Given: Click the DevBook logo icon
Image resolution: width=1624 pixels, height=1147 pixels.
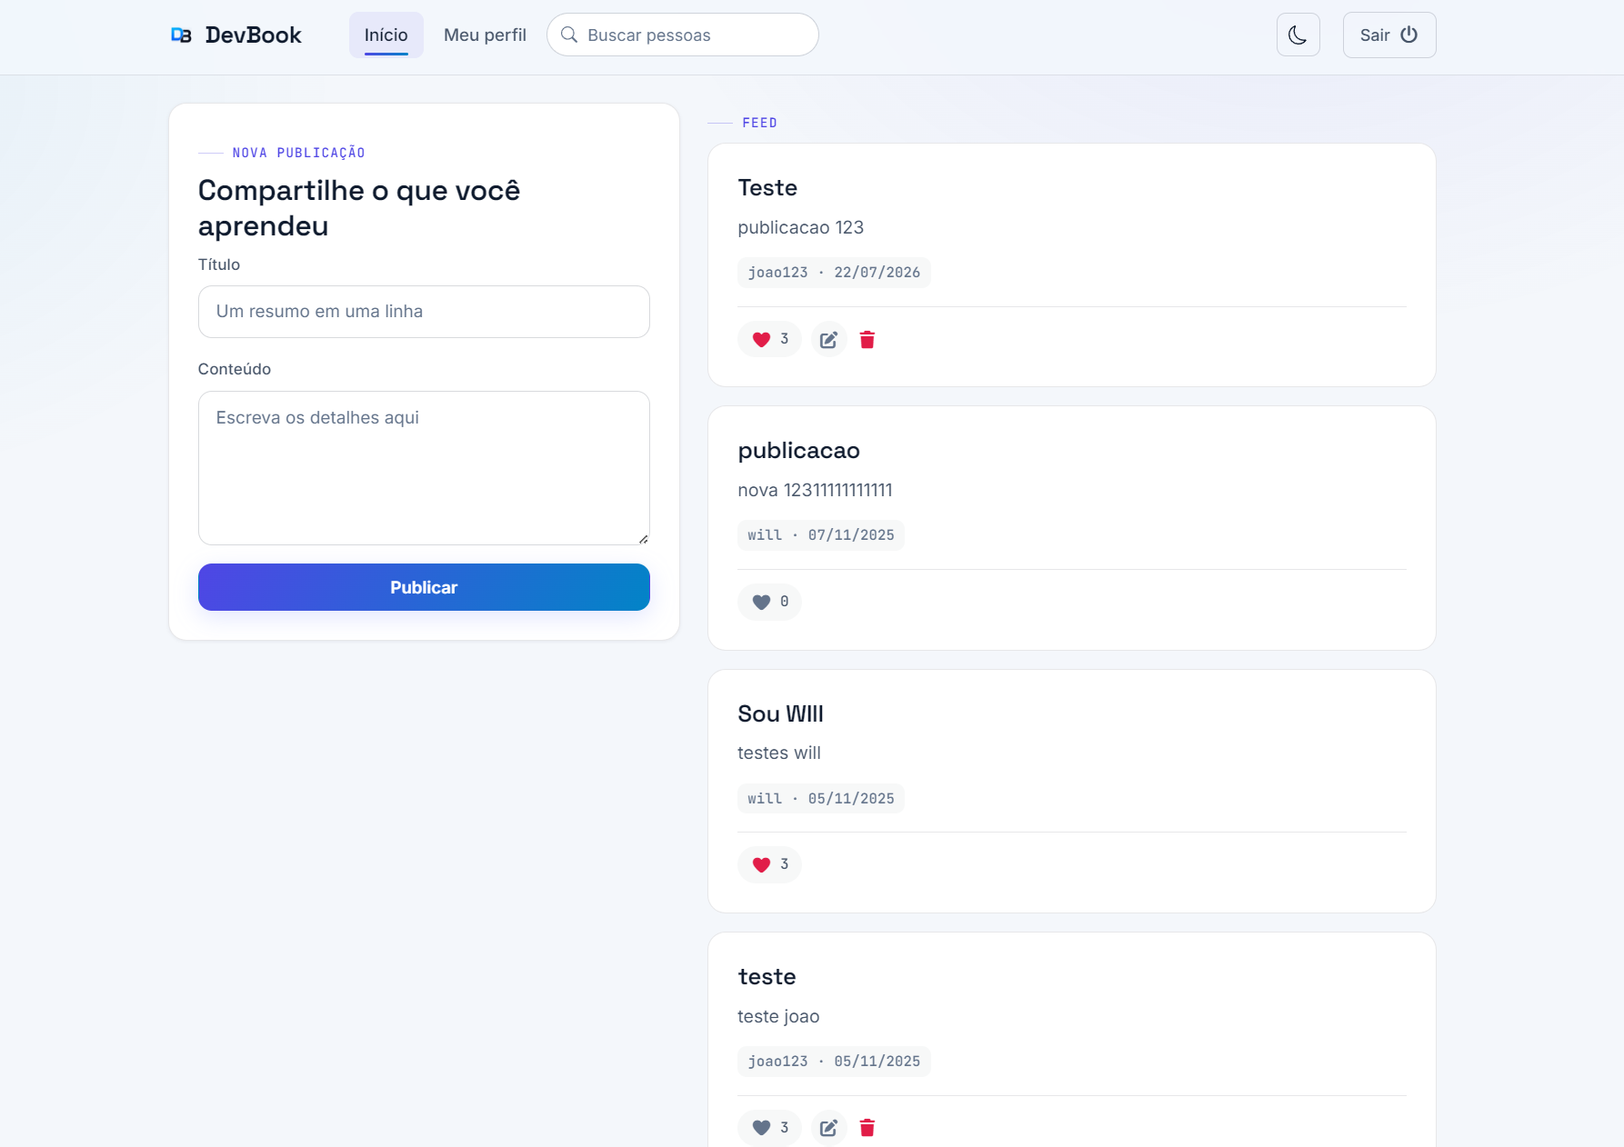Looking at the screenshot, I should click(181, 35).
